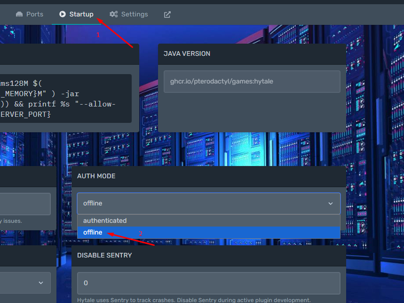This screenshot has width=404, height=303.
Task: Click the Java Version image field
Action: coord(252,82)
